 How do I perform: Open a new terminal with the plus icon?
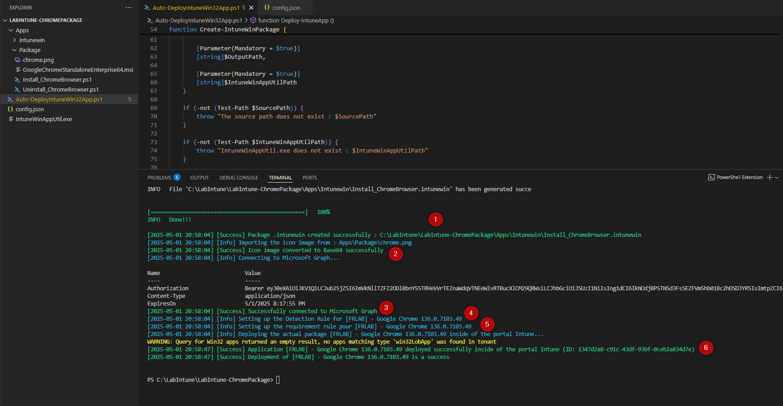(769, 177)
